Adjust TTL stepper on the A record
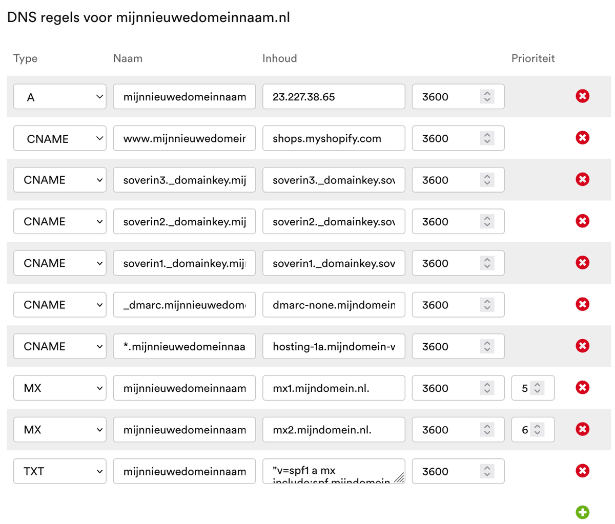 487,96
